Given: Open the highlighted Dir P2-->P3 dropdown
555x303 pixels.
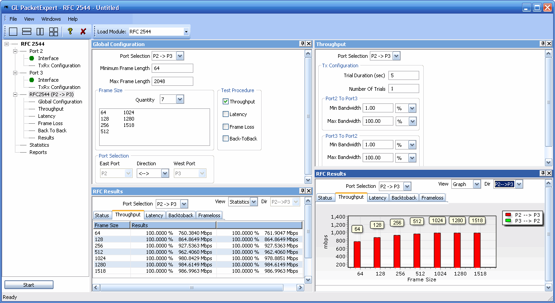Looking at the screenshot, I should coord(519,184).
